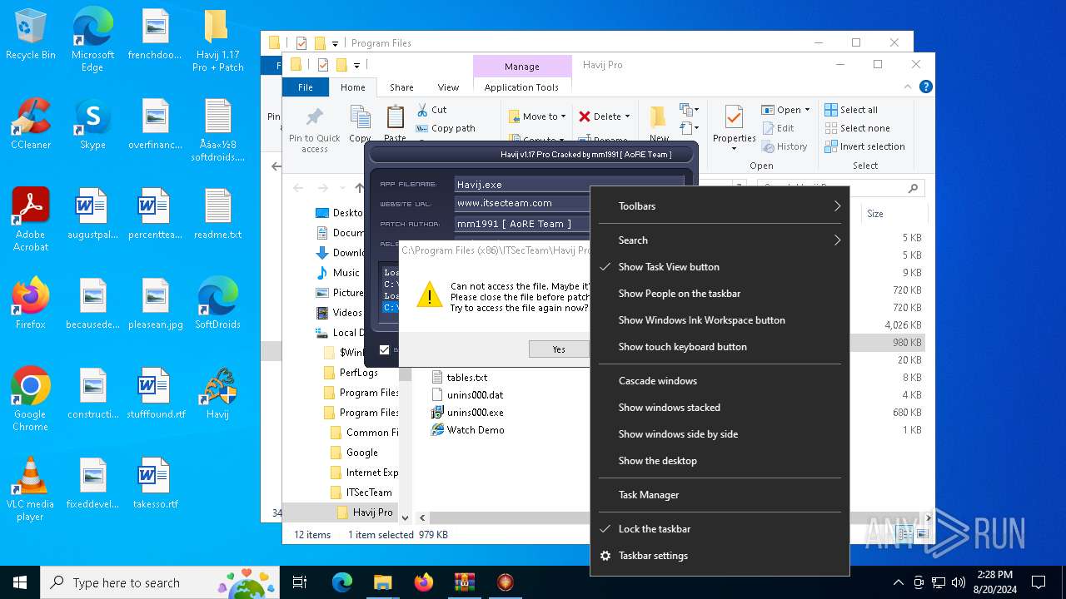Image resolution: width=1066 pixels, height=599 pixels.
Task: Click Select none in the ribbon
Action: pyautogui.click(x=856, y=128)
